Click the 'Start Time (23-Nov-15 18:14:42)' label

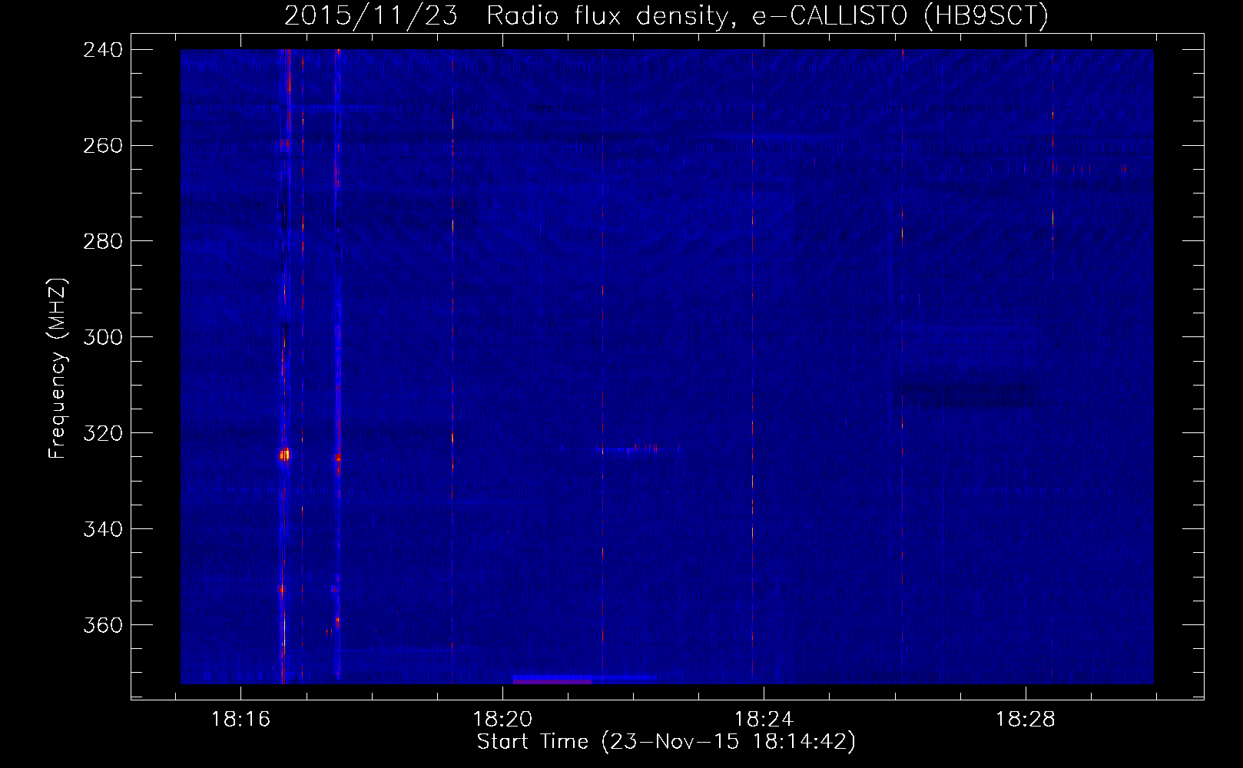666,742
